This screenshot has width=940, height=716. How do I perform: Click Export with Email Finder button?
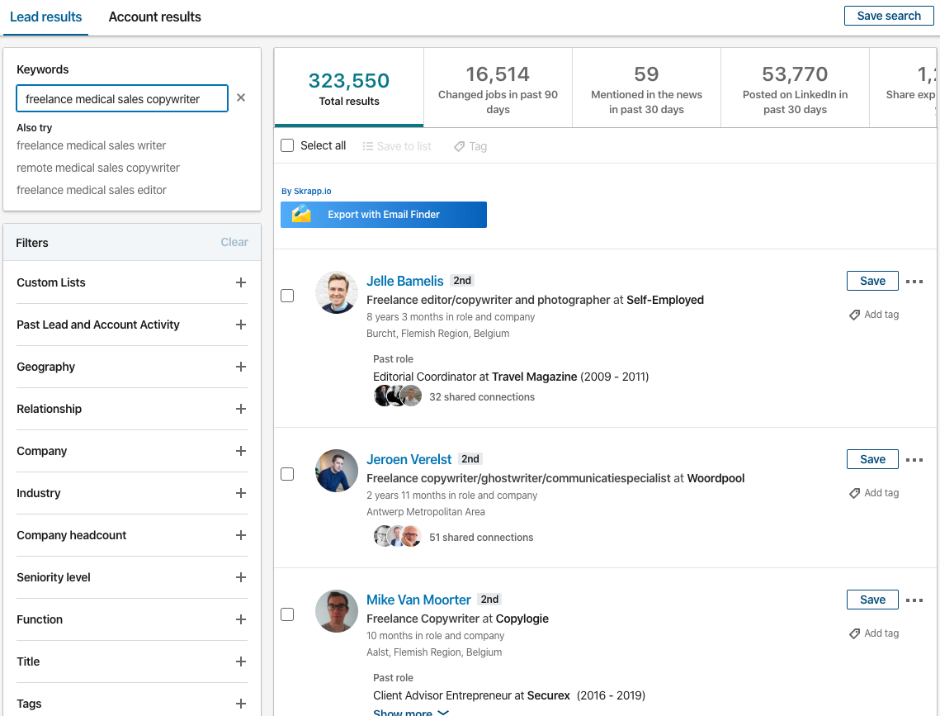point(384,215)
